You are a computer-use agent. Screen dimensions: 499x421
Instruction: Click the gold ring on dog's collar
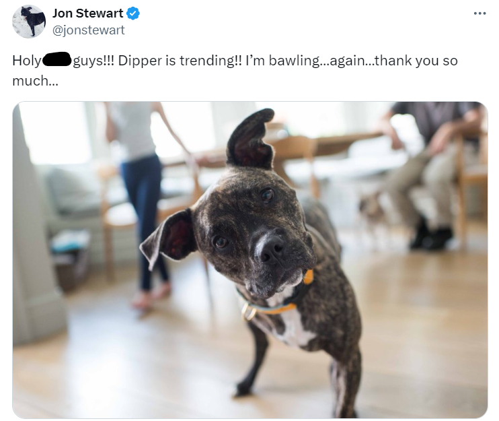pos(248,311)
